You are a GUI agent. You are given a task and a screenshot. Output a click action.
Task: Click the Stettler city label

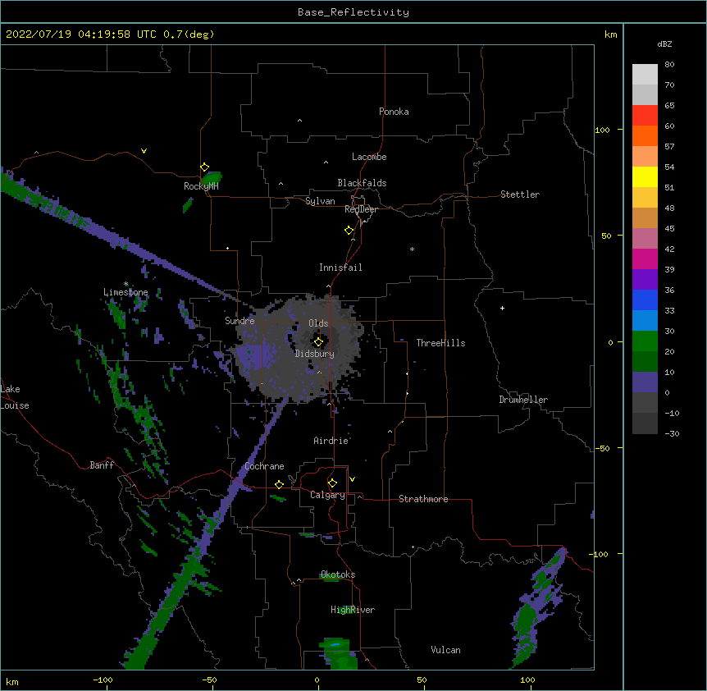point(519,194)
